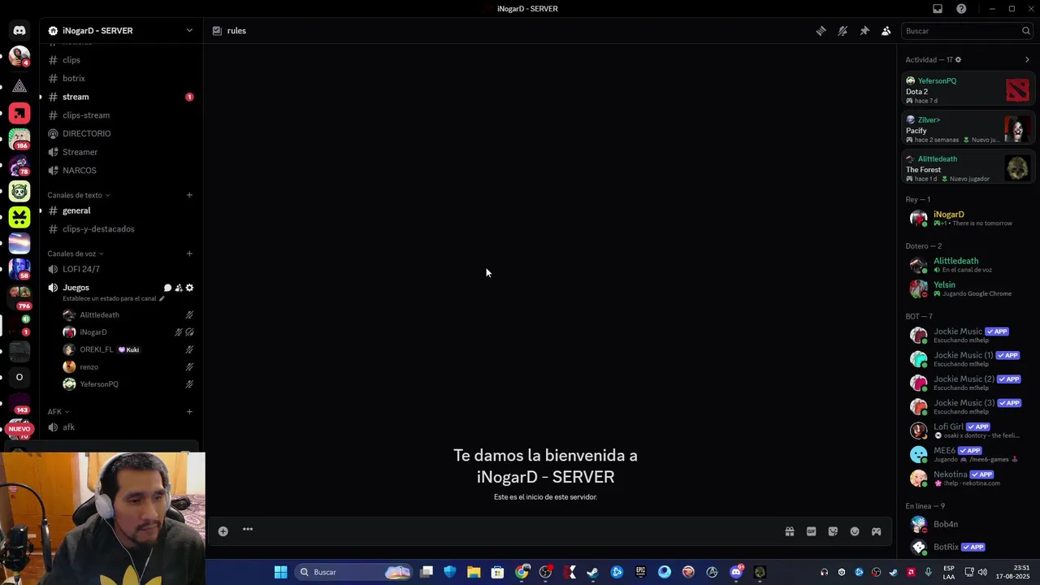This screenshot has height=585, width=1040.
Task: Open the Help question mark icon
Action: (961, 9)
